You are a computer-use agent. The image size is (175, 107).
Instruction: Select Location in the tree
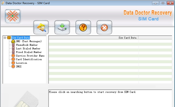click(21, 63)
